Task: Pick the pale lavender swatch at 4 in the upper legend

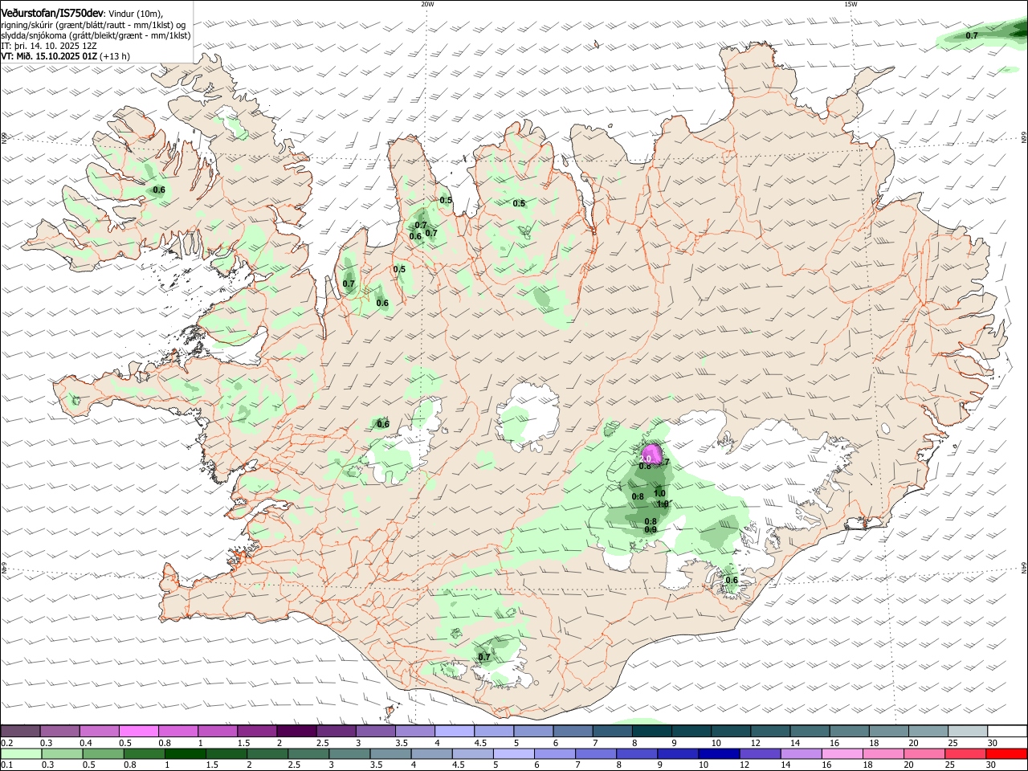Action: [455, 731]
